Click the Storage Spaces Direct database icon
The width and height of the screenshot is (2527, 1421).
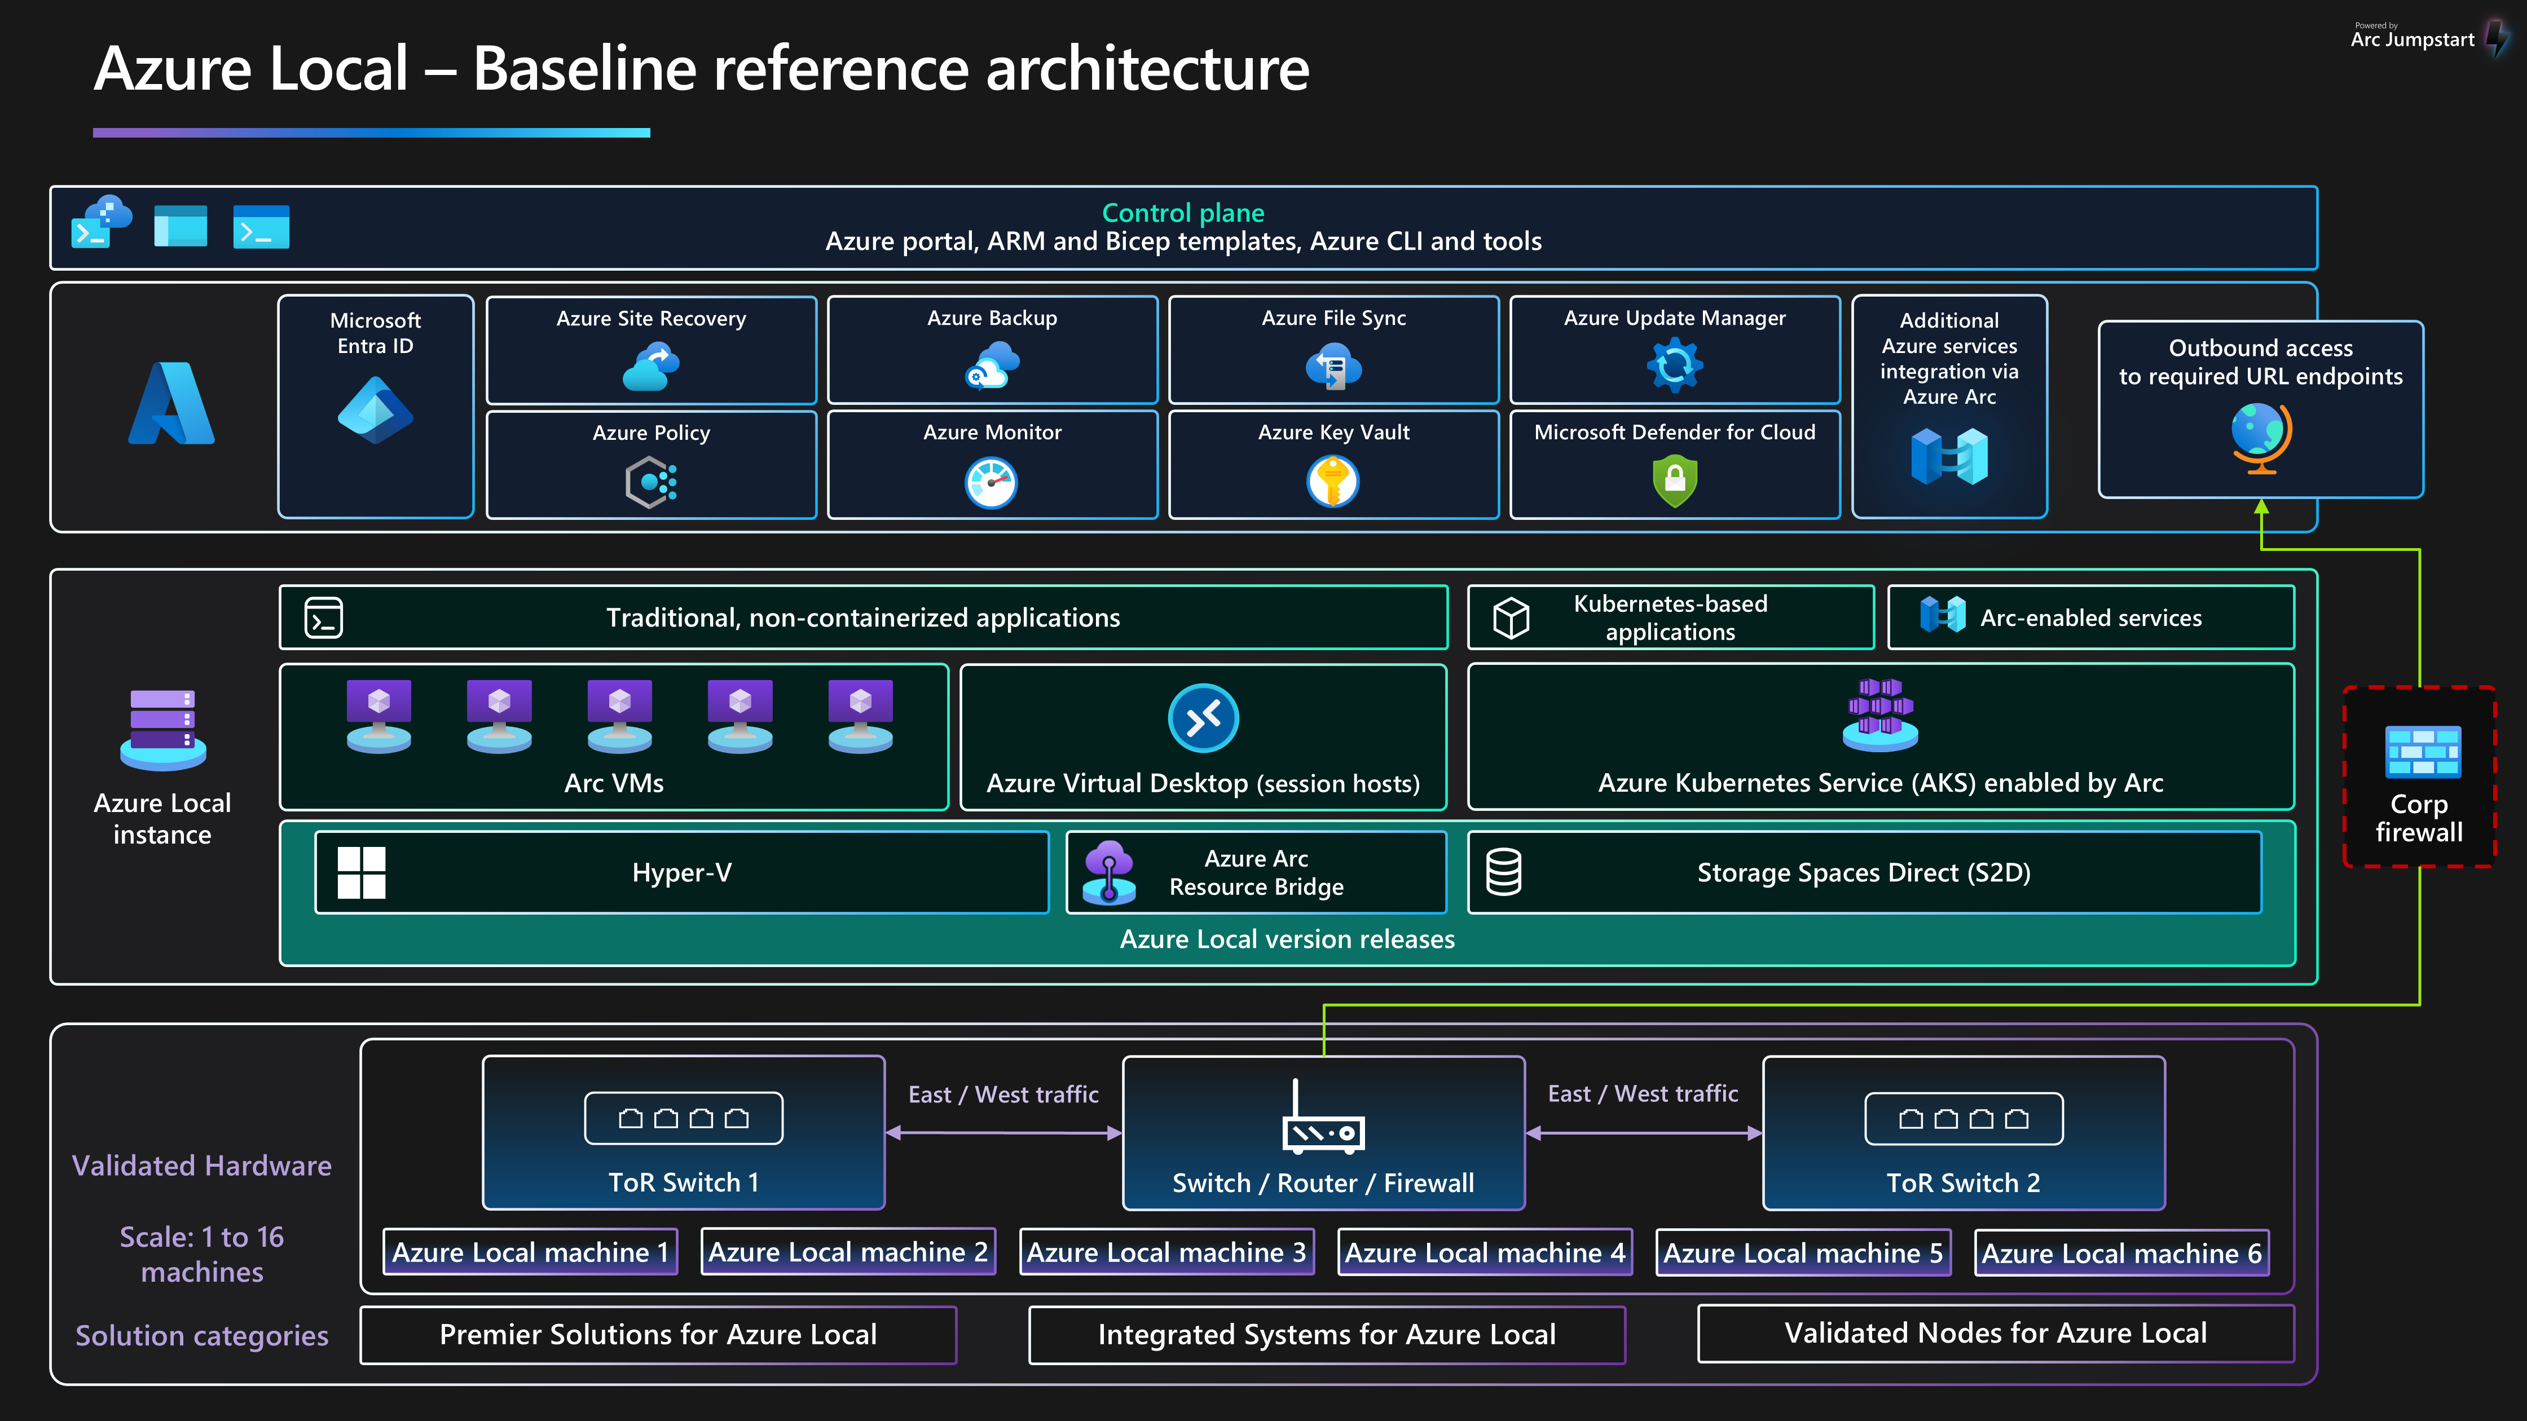pyautogui.click(x=1503, y=871)
